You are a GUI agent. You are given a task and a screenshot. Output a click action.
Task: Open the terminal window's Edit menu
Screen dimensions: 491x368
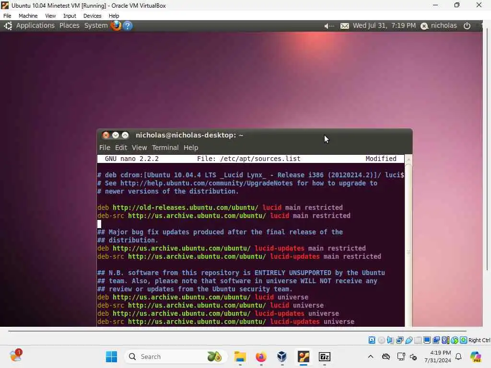[121, 148]
